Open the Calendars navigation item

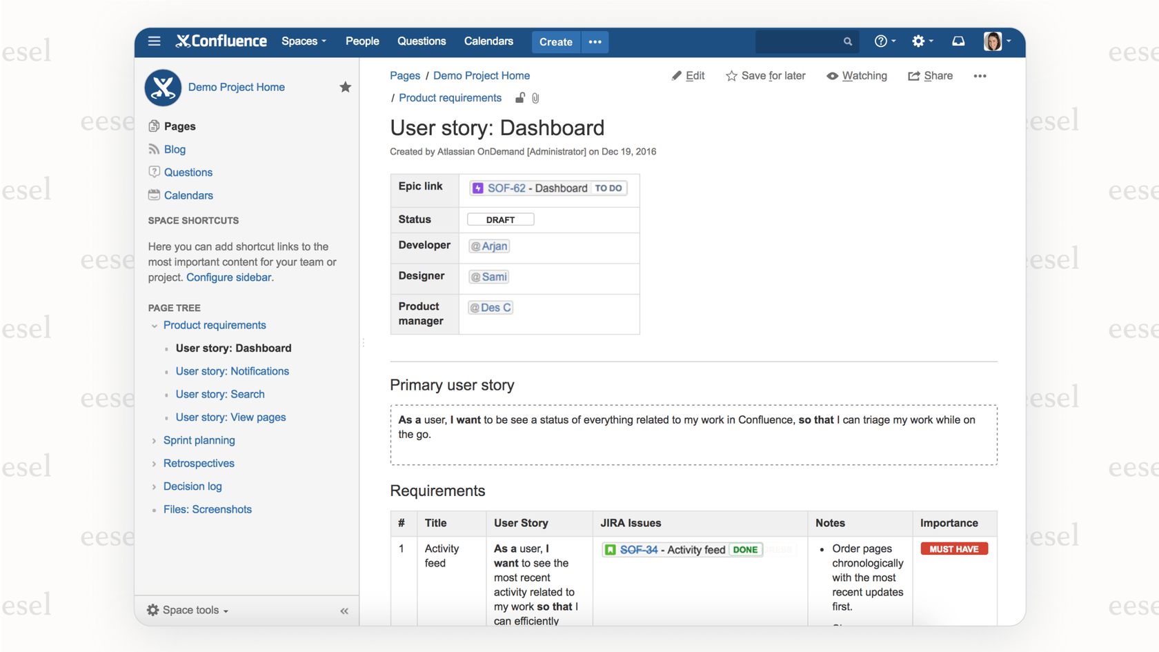pyautogui.click(x=488, y=41)
